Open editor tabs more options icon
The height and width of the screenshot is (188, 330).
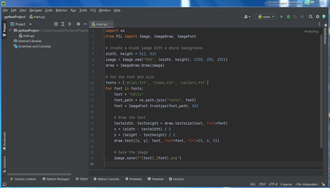[x=319, y=24]
